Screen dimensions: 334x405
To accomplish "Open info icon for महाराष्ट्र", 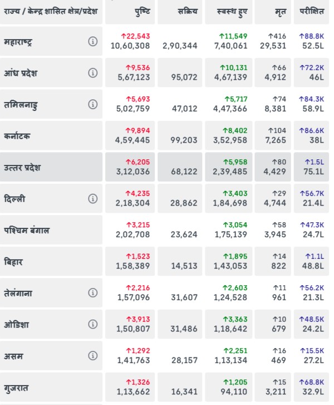I will tap(93, 41).
